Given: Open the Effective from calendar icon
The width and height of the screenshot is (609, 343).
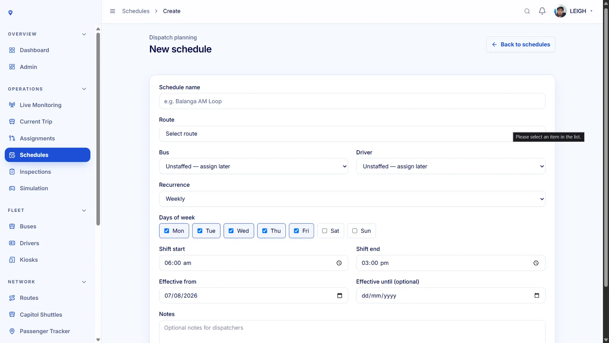Looking at the screenshot, I should click(x=340, y=295).
